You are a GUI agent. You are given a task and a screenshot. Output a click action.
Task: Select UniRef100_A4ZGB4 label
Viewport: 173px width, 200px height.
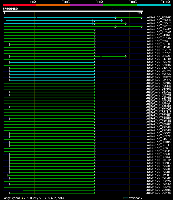(158, 59)
